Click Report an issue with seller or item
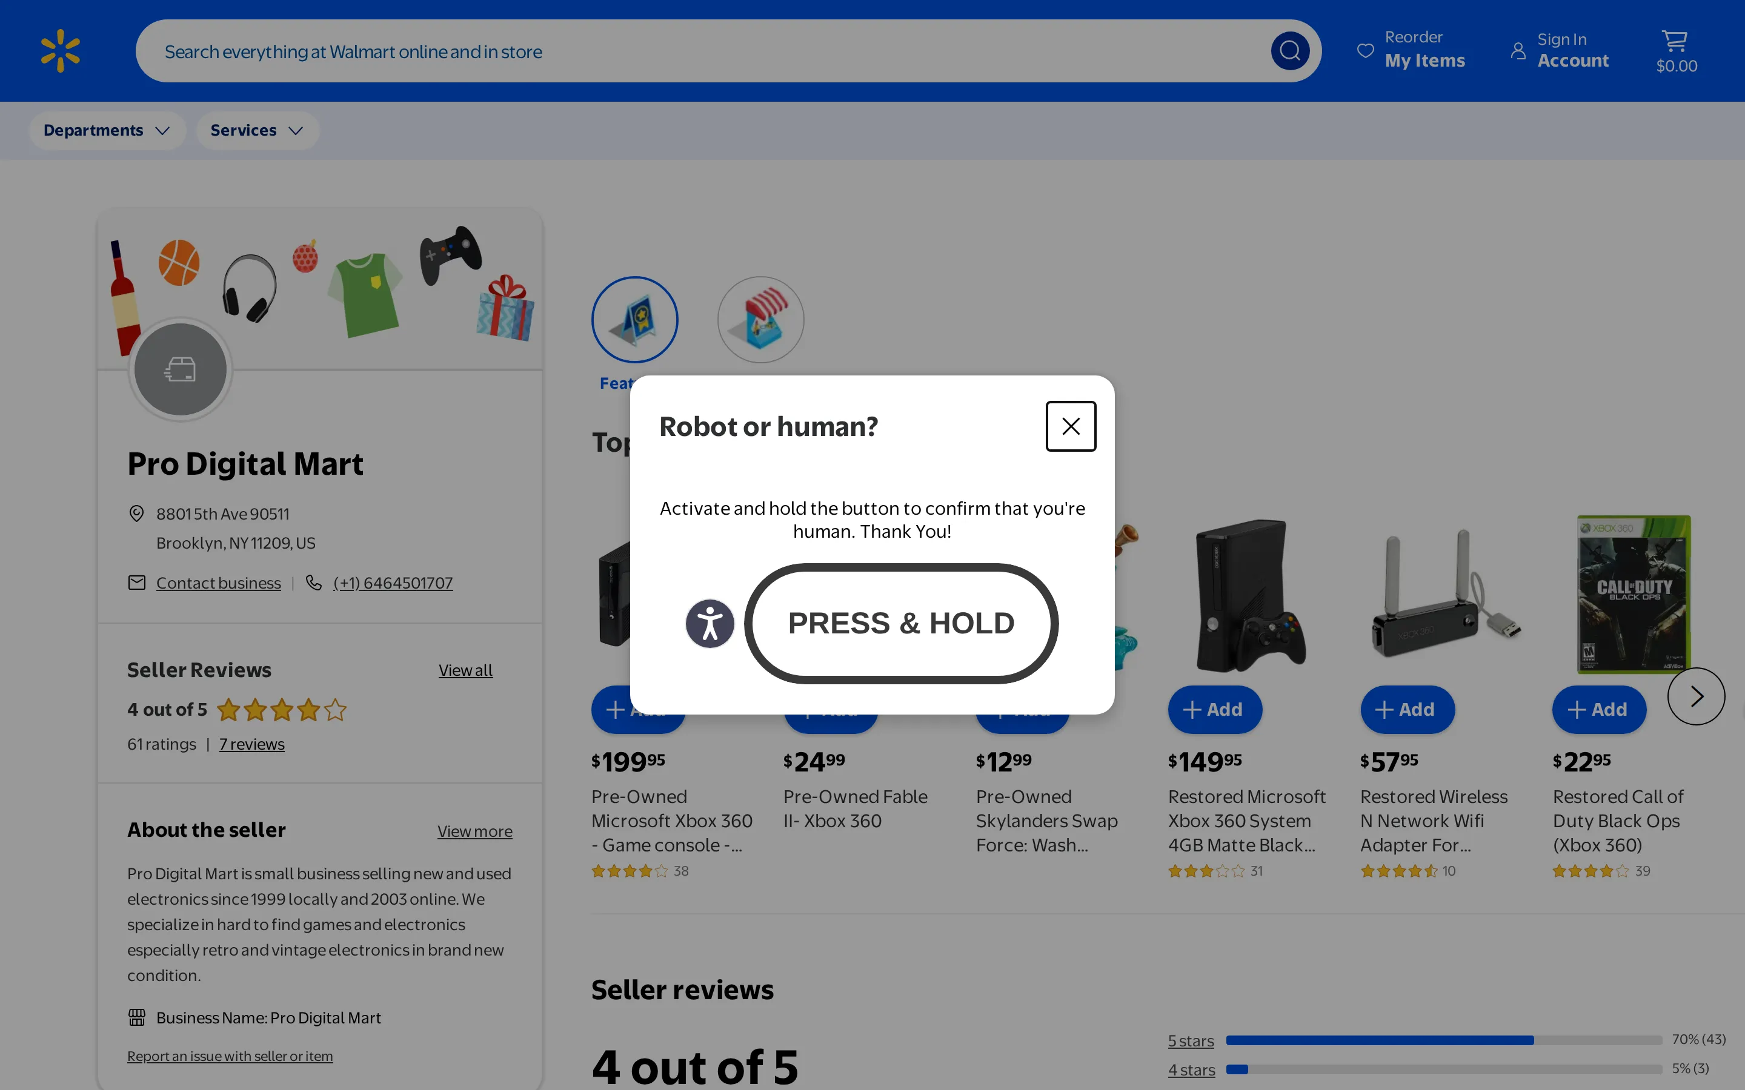The height and width of the screenshot is (1090, 1745). pyautogui.click(x=230, y=1056)
